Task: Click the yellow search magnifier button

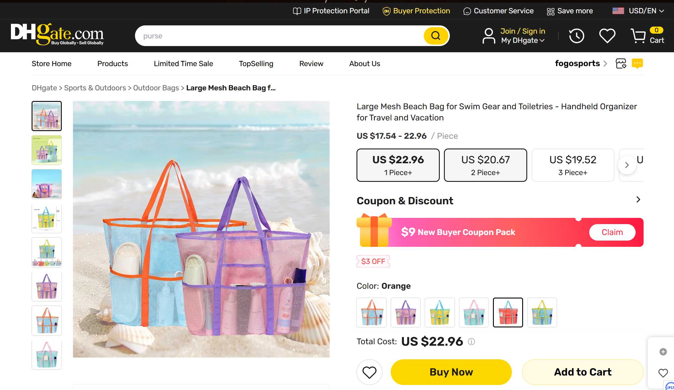Action: click(x=436, y=36)
